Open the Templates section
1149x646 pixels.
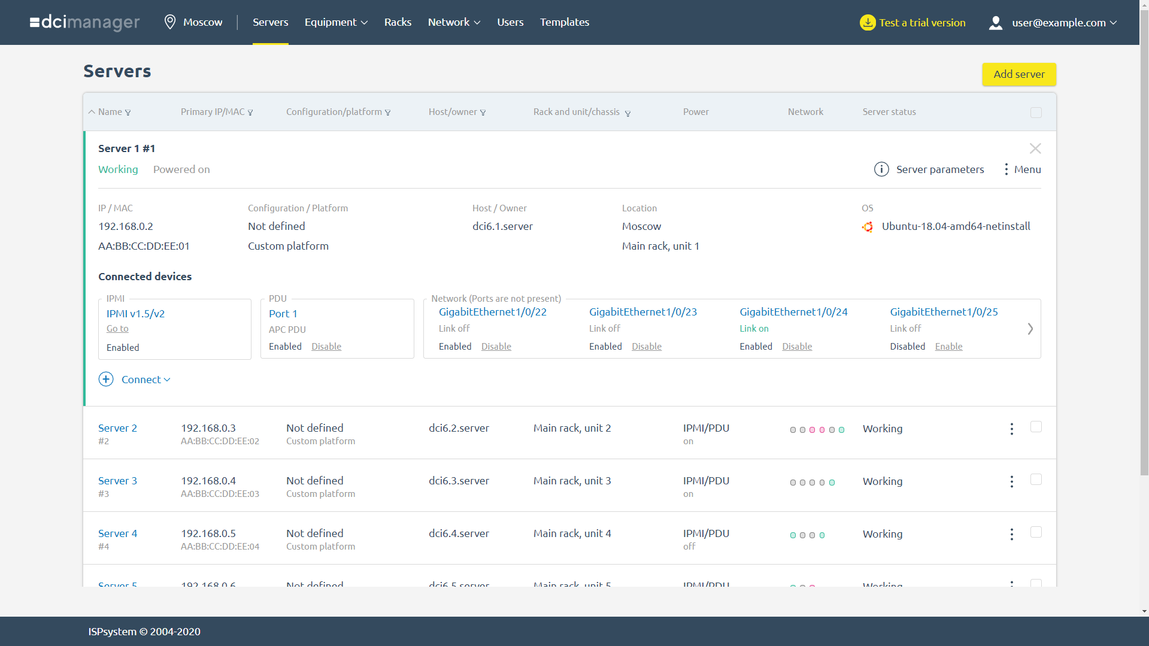pos(563,22)
